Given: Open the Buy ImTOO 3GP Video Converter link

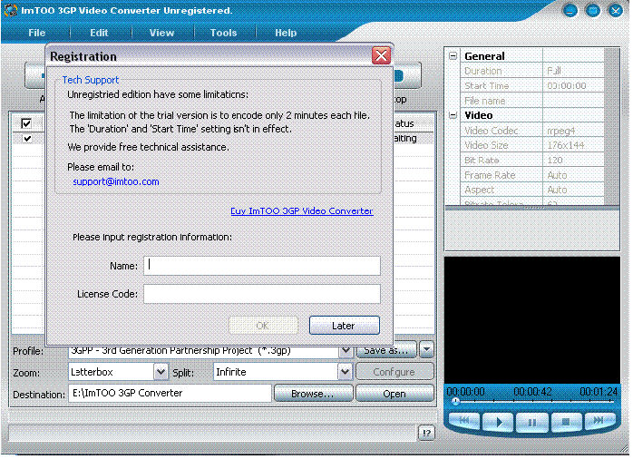Looking at the screenshot, I should (302, 210).
